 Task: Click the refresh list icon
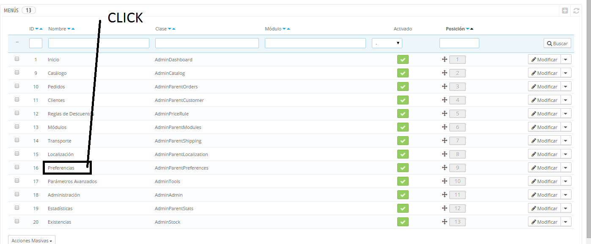point(576,11)
